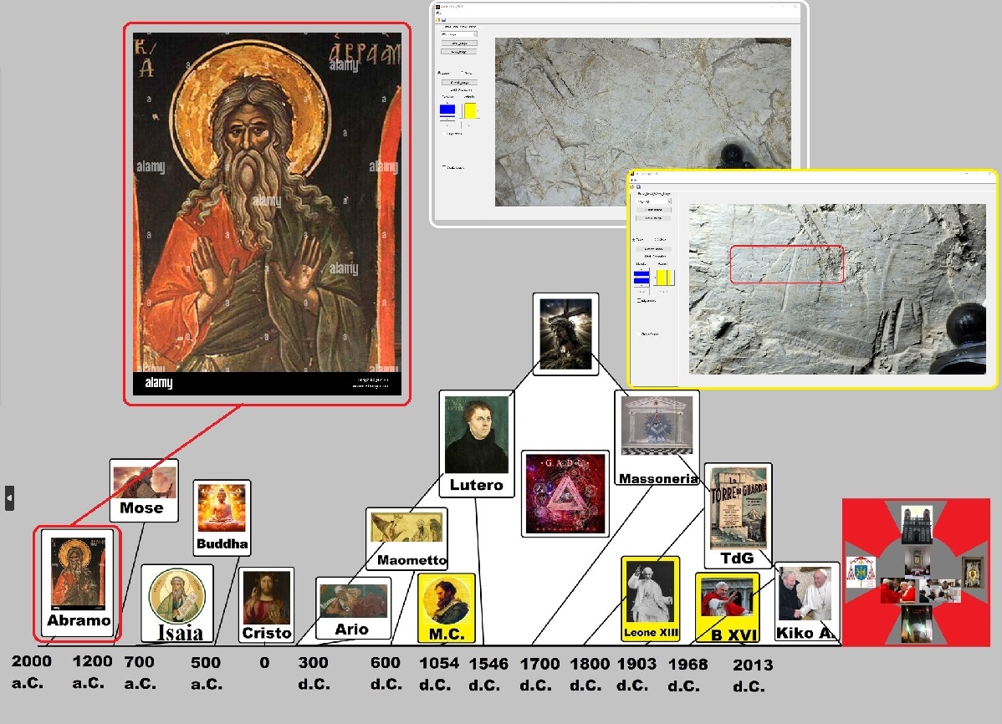This screenshot has height=724, width=1002.
Task: Click the 1800 d.C. timeline label
Action: click(589, 674)
